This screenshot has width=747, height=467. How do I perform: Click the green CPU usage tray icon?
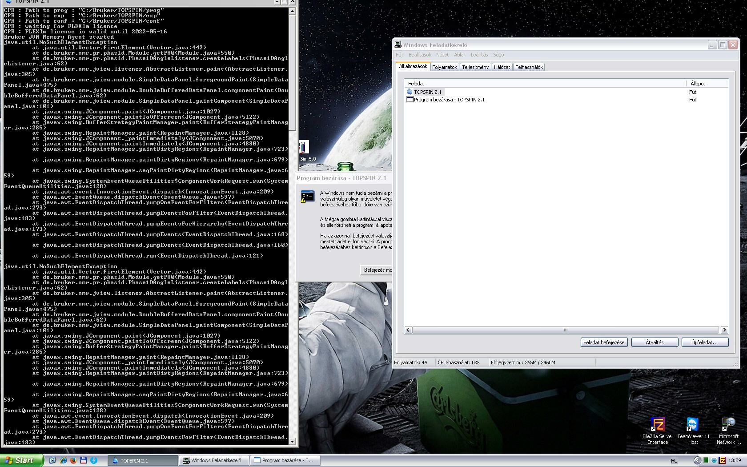click(x=706, y=460)
